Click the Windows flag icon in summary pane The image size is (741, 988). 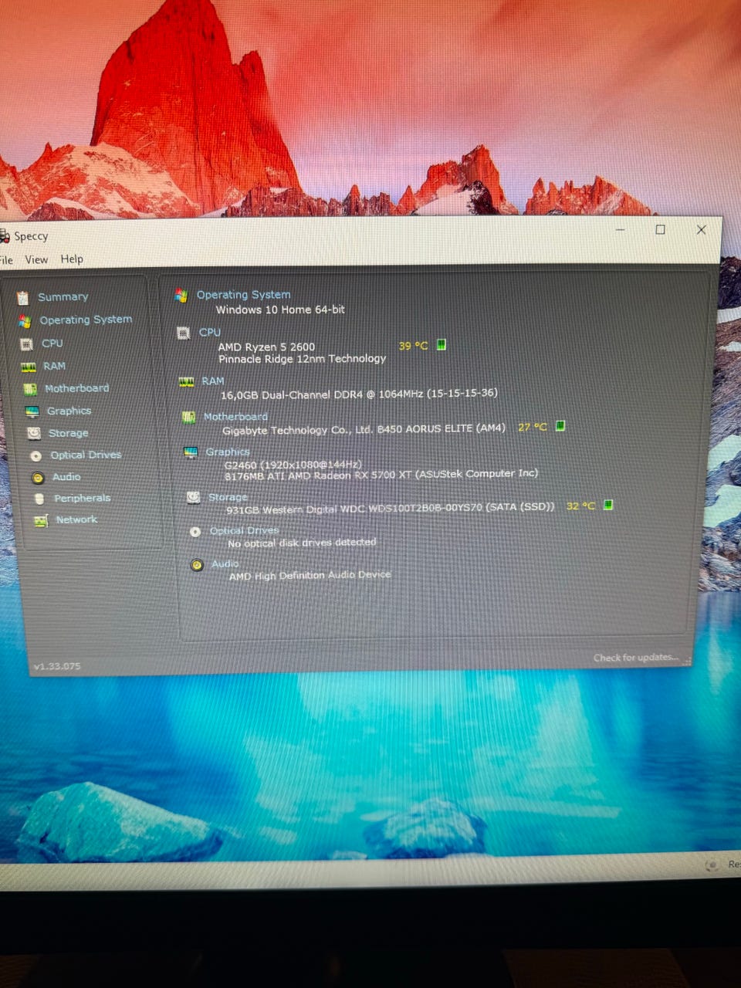tap(181, 295)
